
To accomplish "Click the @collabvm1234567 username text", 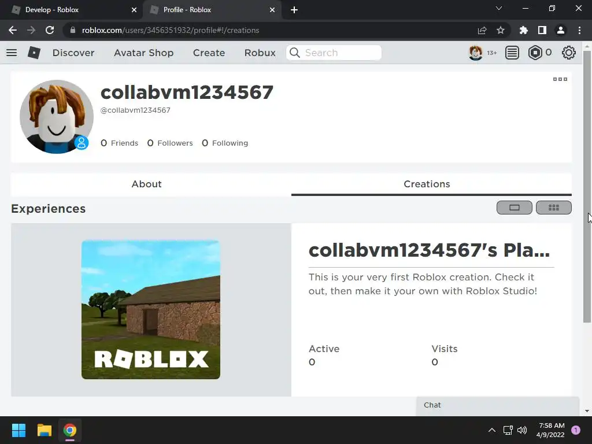I will pos(135,110).
